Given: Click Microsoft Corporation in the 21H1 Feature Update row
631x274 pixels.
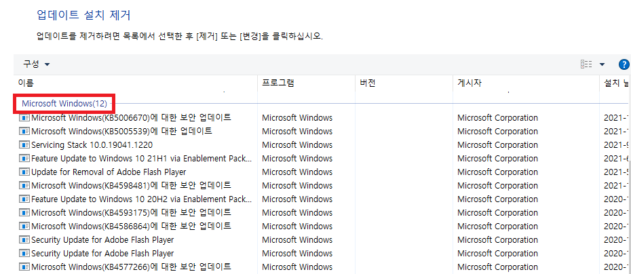Looking at the screenshot, I should pyautogui.click(x=498, y=159).
